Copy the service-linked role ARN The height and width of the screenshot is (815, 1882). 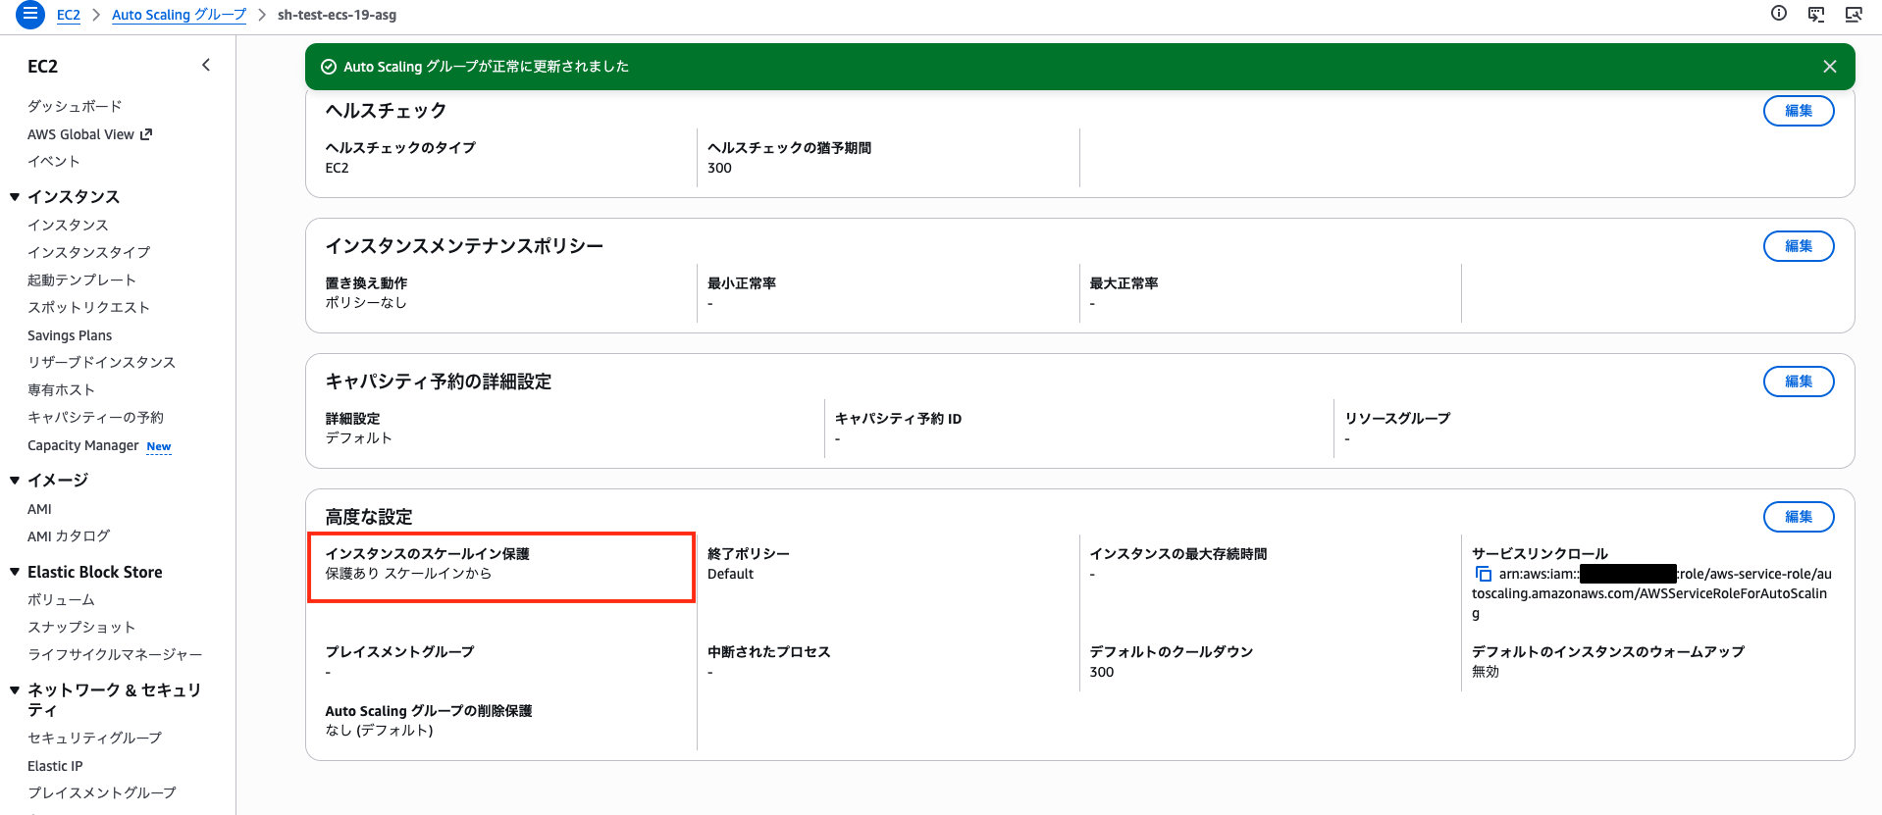pos(1483,574)
